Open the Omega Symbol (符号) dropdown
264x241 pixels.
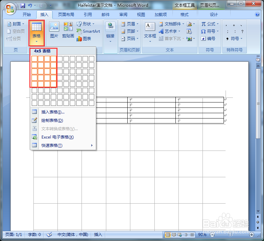click(210, 31)
